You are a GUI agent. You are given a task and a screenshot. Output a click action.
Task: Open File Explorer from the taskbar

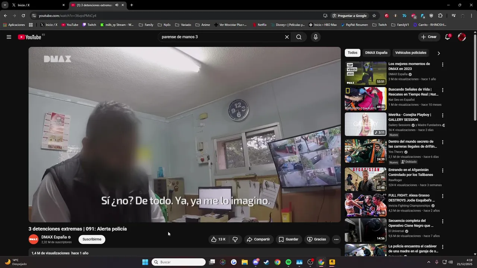tap(244, 262)
